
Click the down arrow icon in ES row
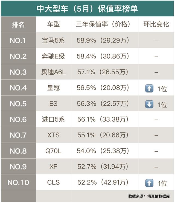pos(149,104)
